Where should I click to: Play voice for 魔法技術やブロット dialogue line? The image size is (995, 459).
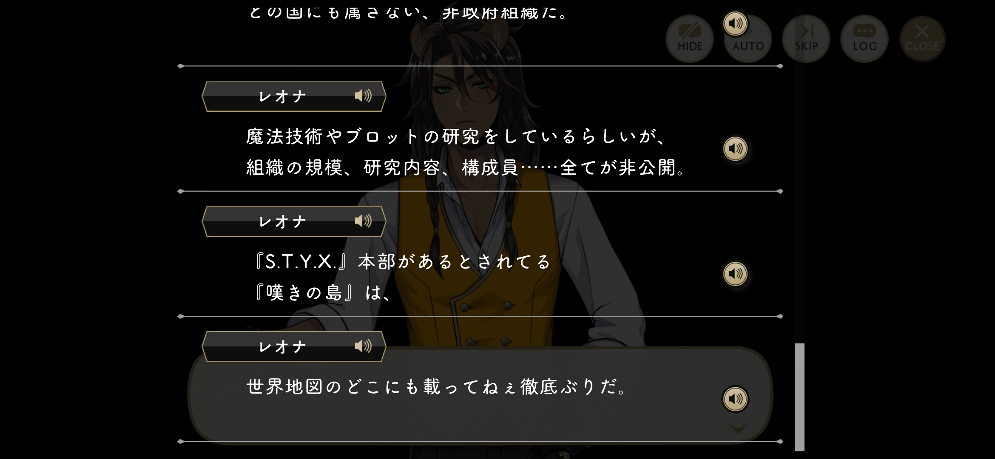click(735, 149)
